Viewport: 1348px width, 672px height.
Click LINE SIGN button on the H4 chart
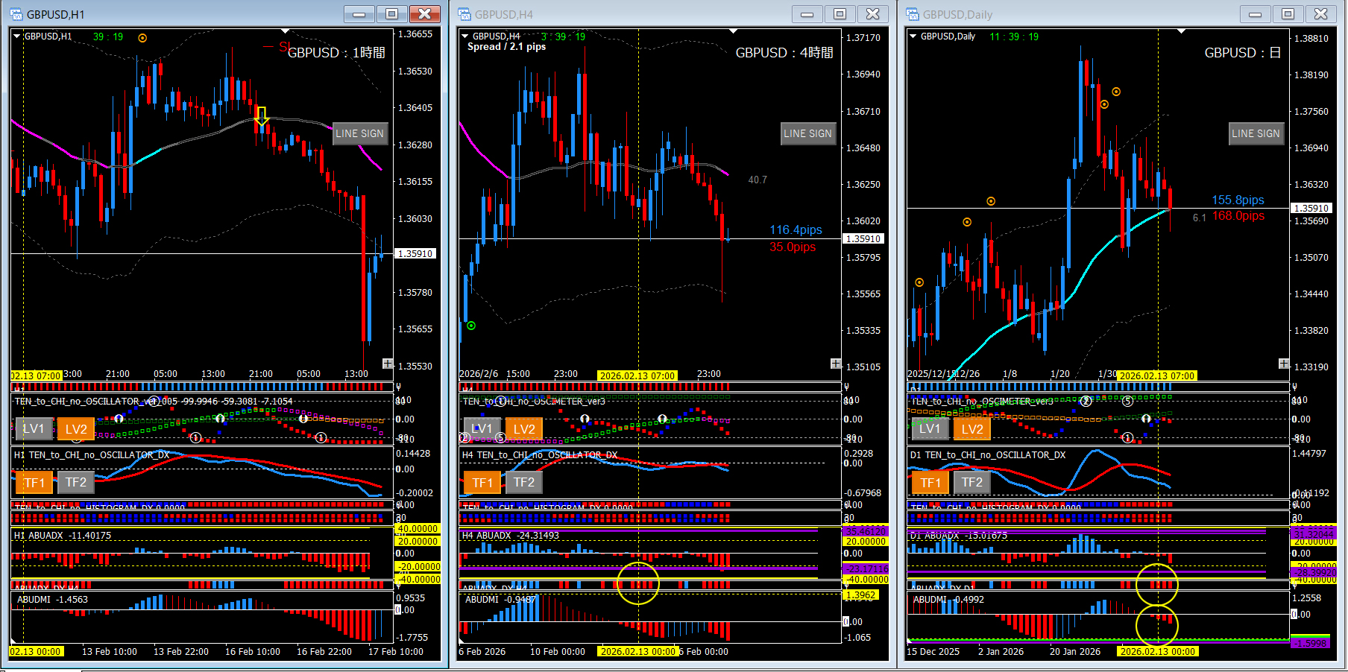click(x=808, y=133)
